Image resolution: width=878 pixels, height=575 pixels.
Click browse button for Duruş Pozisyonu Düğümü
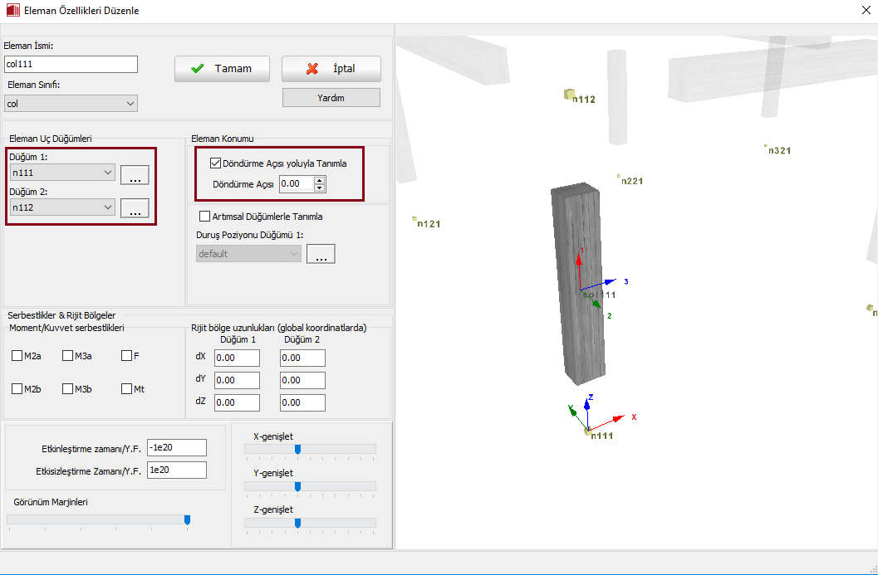click(321, 255)
